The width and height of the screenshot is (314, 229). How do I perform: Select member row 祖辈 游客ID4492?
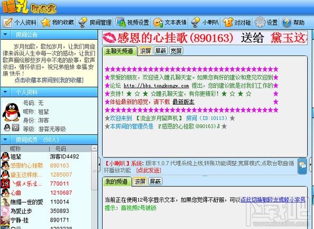46,157
